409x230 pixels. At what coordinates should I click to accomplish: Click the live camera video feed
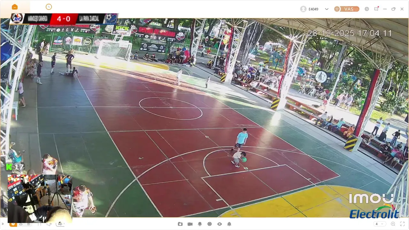(204, 118)
